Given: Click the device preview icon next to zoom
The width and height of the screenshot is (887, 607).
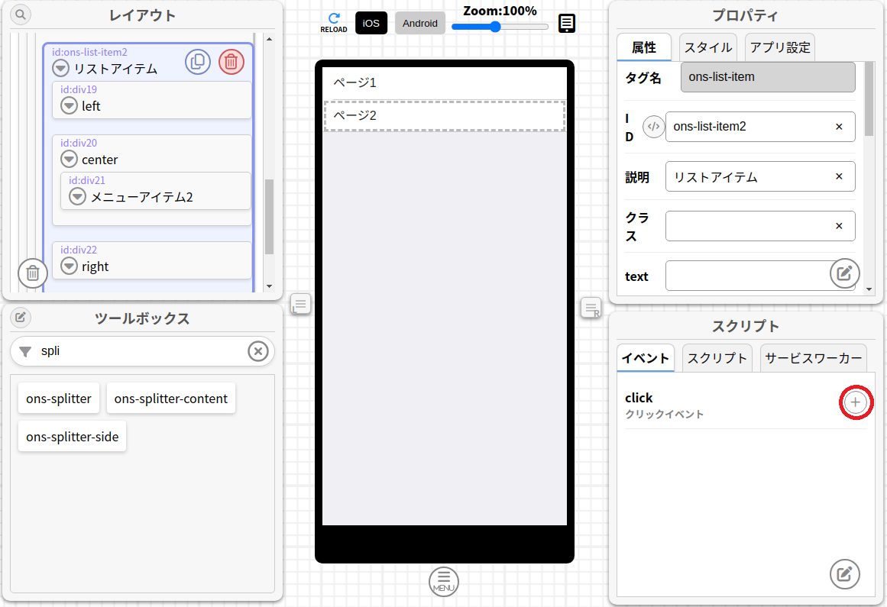Looking at the screenshot, I should (x=567, y=24).
